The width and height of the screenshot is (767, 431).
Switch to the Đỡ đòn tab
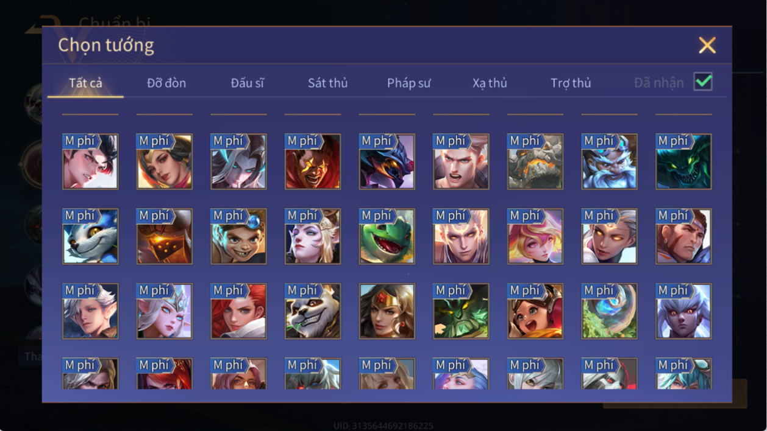click(166, 83)
